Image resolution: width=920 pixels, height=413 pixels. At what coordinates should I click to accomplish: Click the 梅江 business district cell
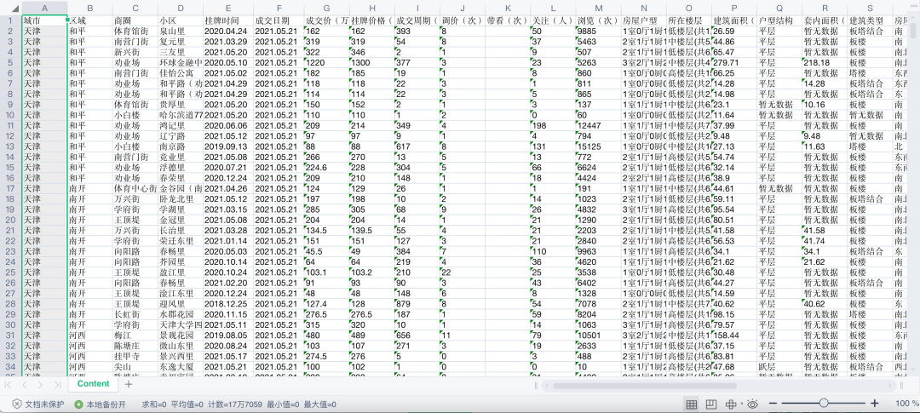tap(135, 336)
